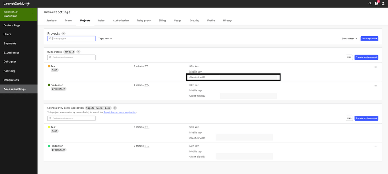Click Client-side ID value for demo Test
Screen dimensions: 388x174
point(245,137)
